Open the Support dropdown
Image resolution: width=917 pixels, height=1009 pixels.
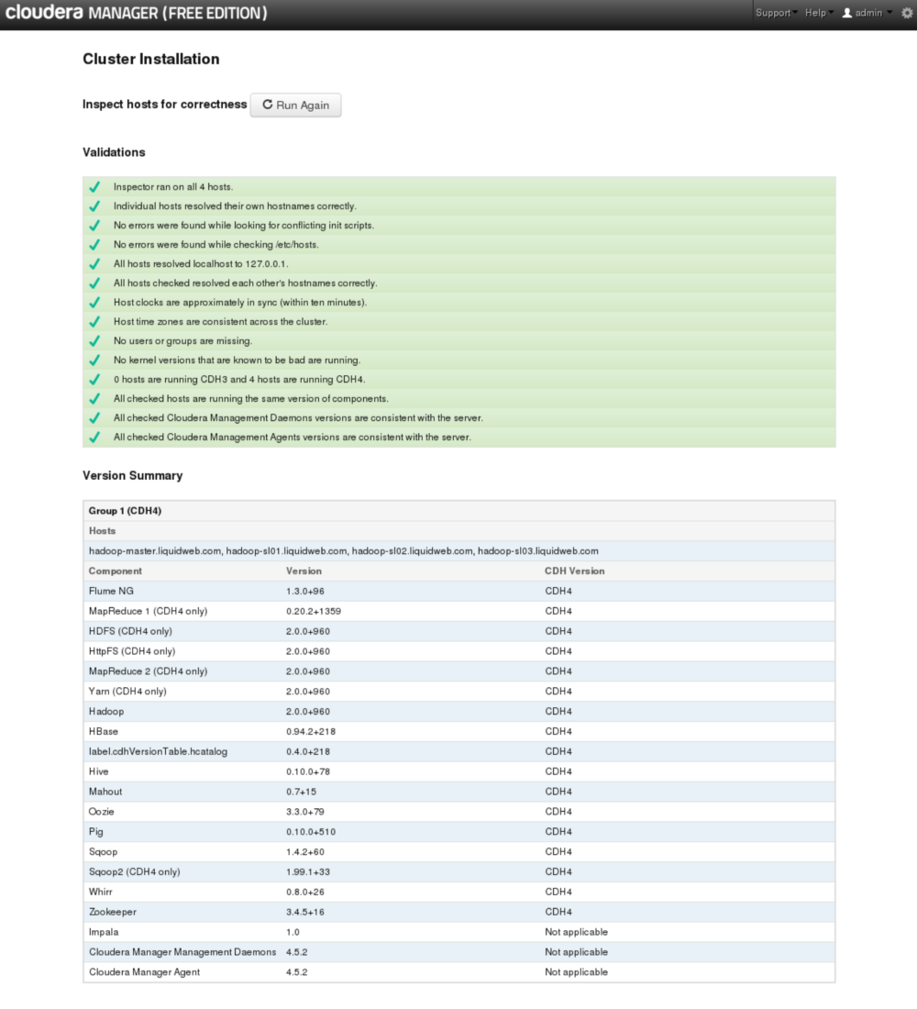772,13
